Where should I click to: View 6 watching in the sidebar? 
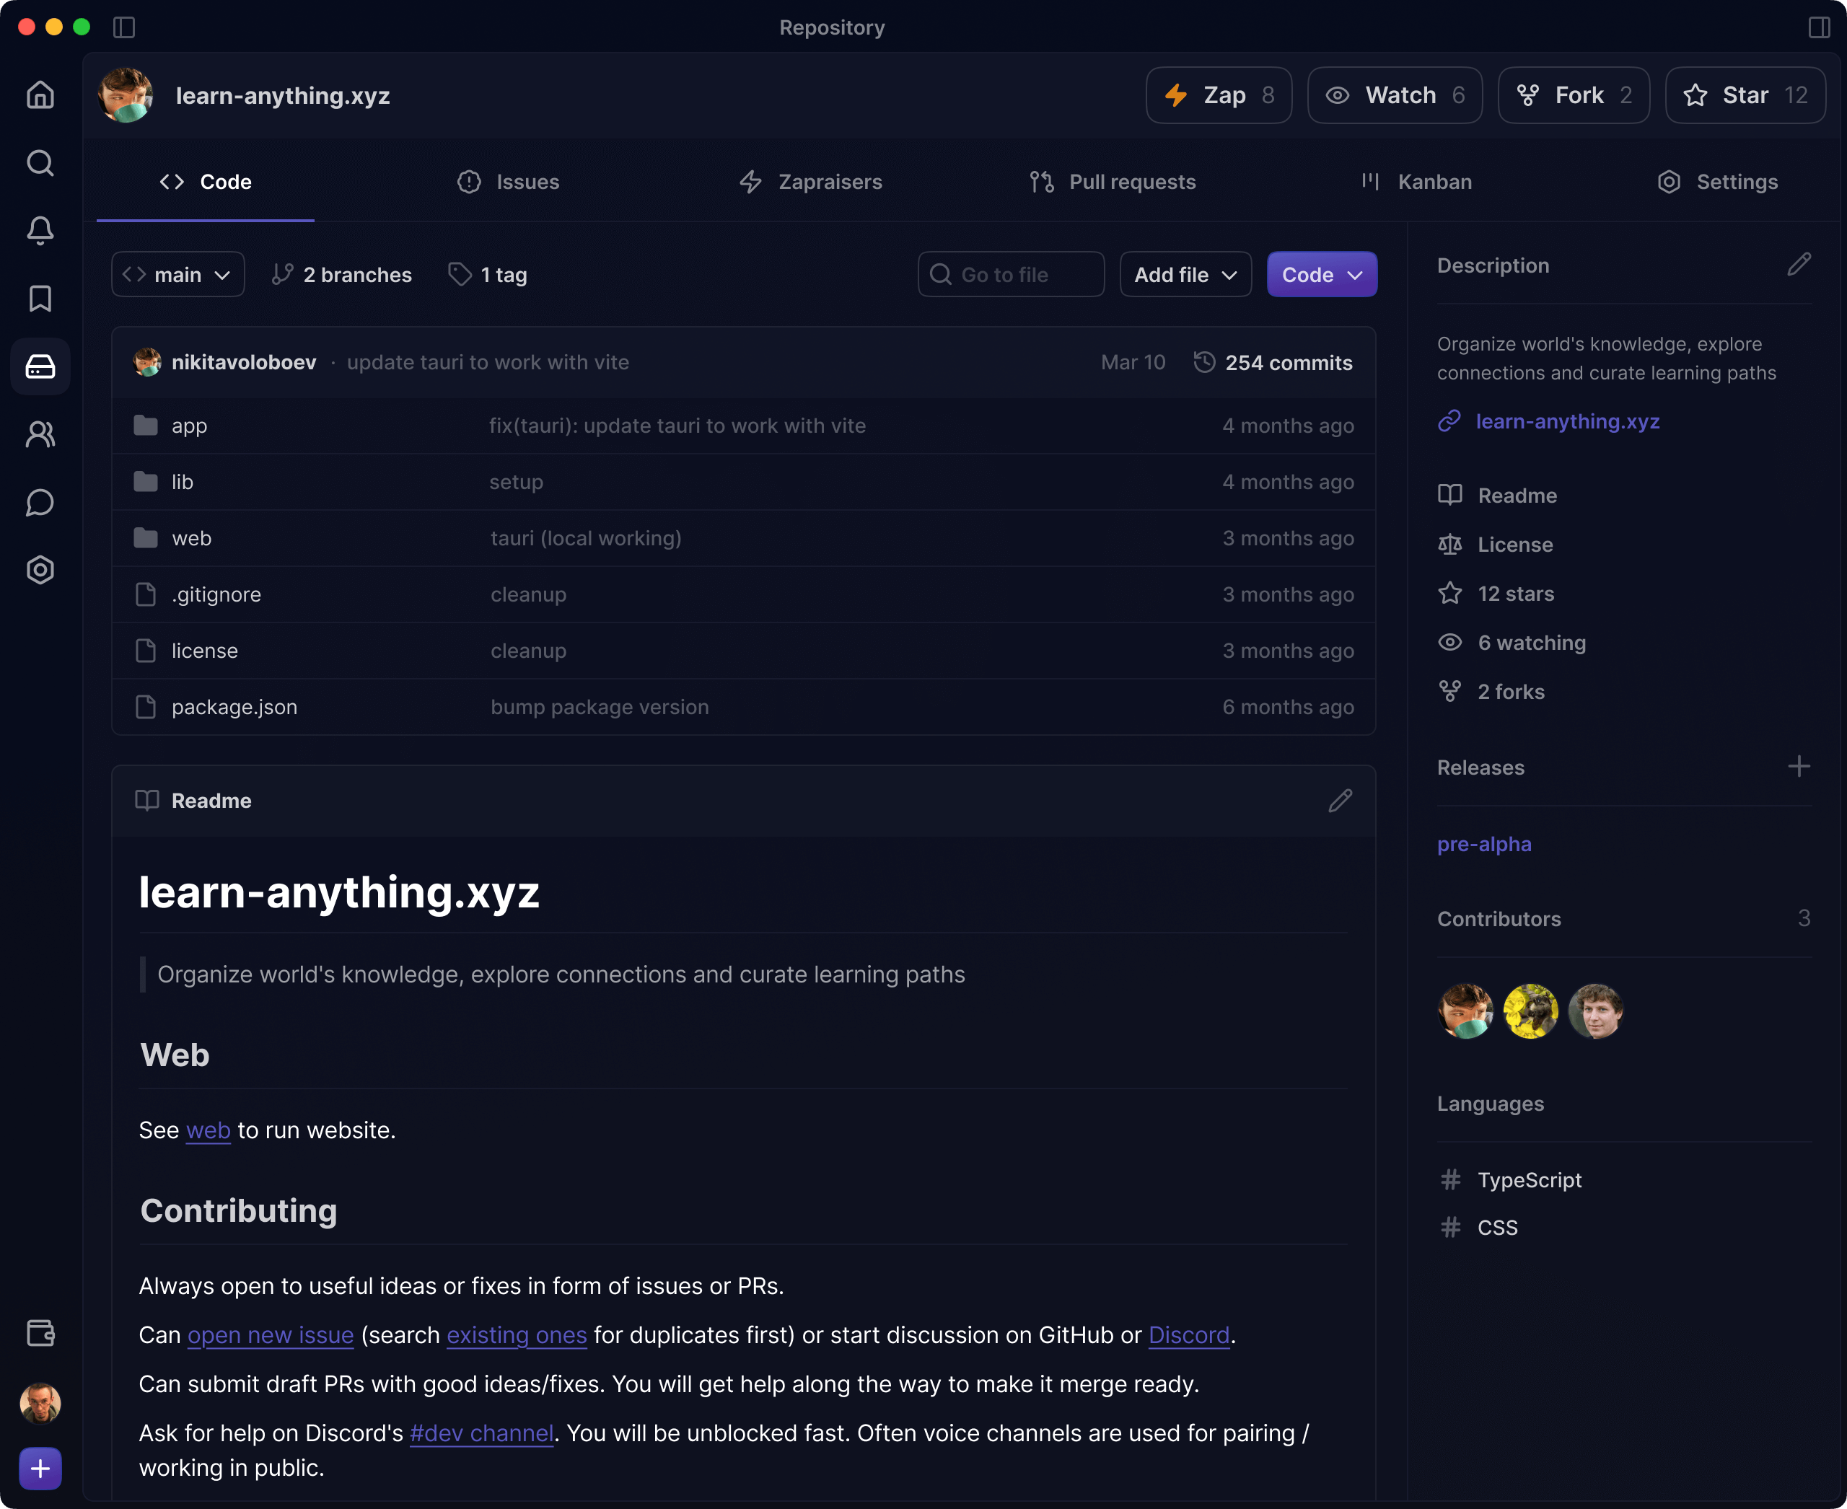(1512, 643)
